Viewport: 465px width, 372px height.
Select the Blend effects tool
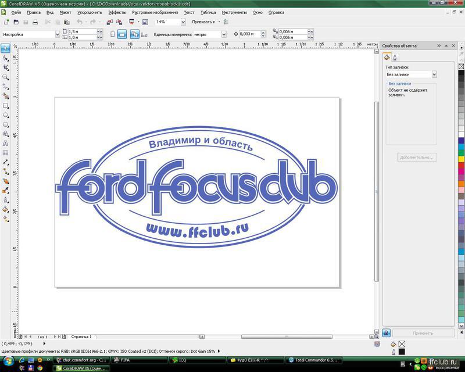point(5,181)
